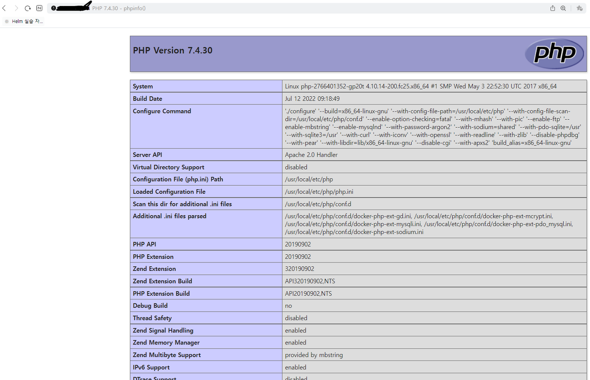Bookmark page with the star icon
Screen dimensions: 590x380
click(x=579, y=8)
